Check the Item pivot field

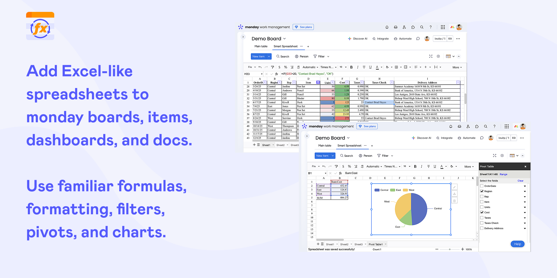(x=482, y=202)
